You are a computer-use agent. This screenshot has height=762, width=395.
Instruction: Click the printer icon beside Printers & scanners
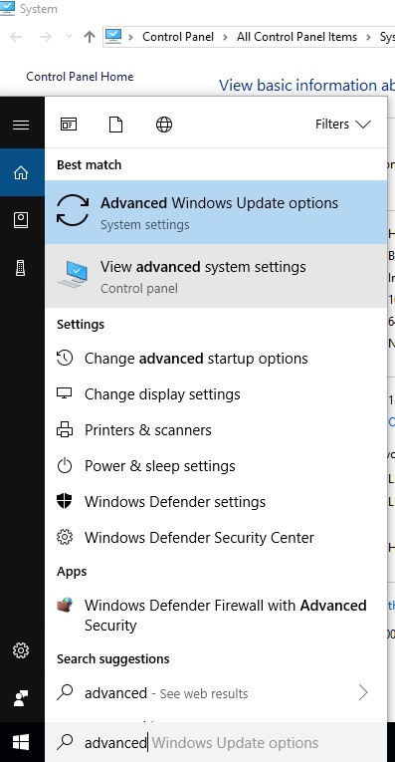point(65,429)
